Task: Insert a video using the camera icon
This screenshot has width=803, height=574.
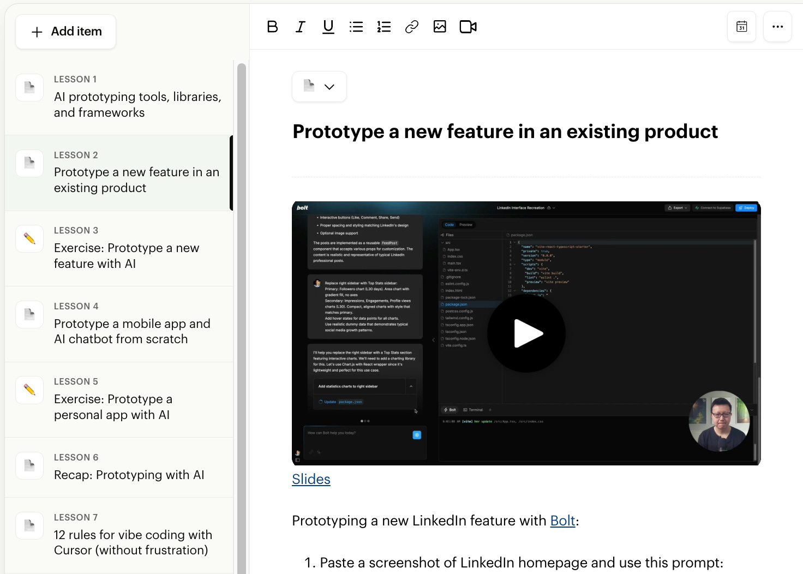Action: (x=468, y=27)
